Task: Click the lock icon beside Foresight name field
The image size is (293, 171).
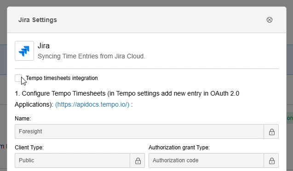Action: (x=271, y=131)
